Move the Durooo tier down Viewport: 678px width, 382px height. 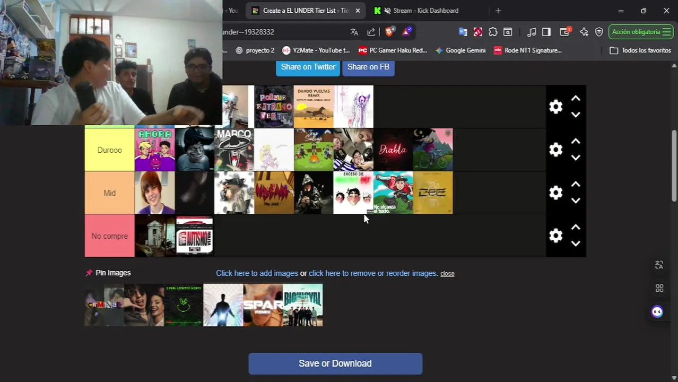(x=576, y=158)
